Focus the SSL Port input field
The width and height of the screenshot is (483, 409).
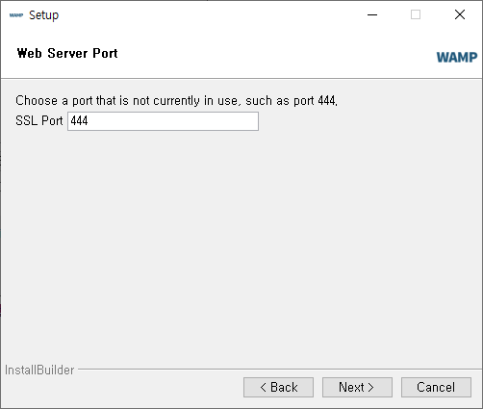(163, 121)
